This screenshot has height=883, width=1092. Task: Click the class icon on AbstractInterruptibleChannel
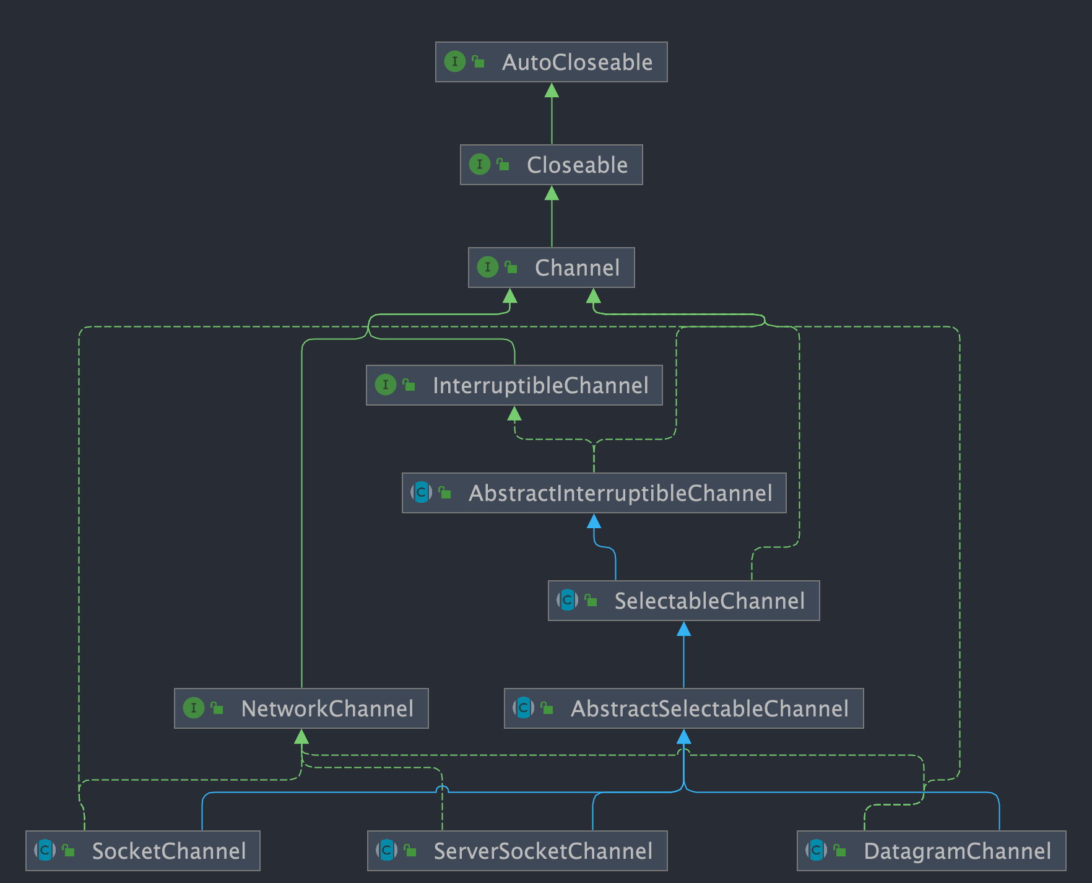pyautogui.click(x=421, y=493)
